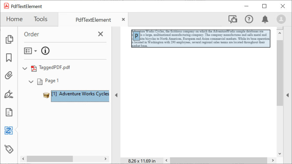Close the PdfTextElement document tab

pos(123,20)
